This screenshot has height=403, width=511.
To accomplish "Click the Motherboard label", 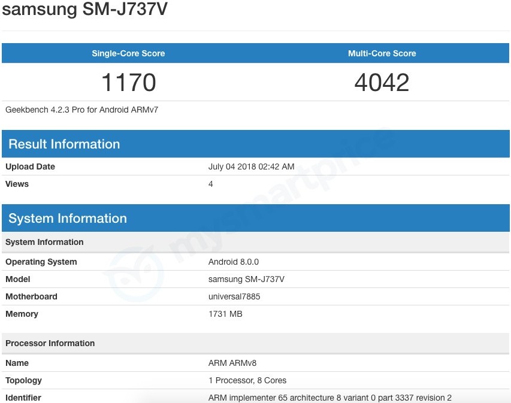I will 31,296.
